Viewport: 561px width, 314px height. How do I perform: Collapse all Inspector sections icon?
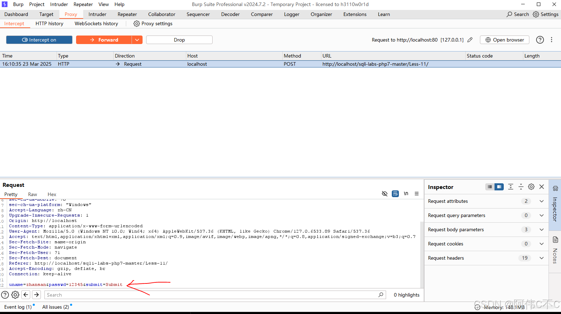tap(521, 187)
